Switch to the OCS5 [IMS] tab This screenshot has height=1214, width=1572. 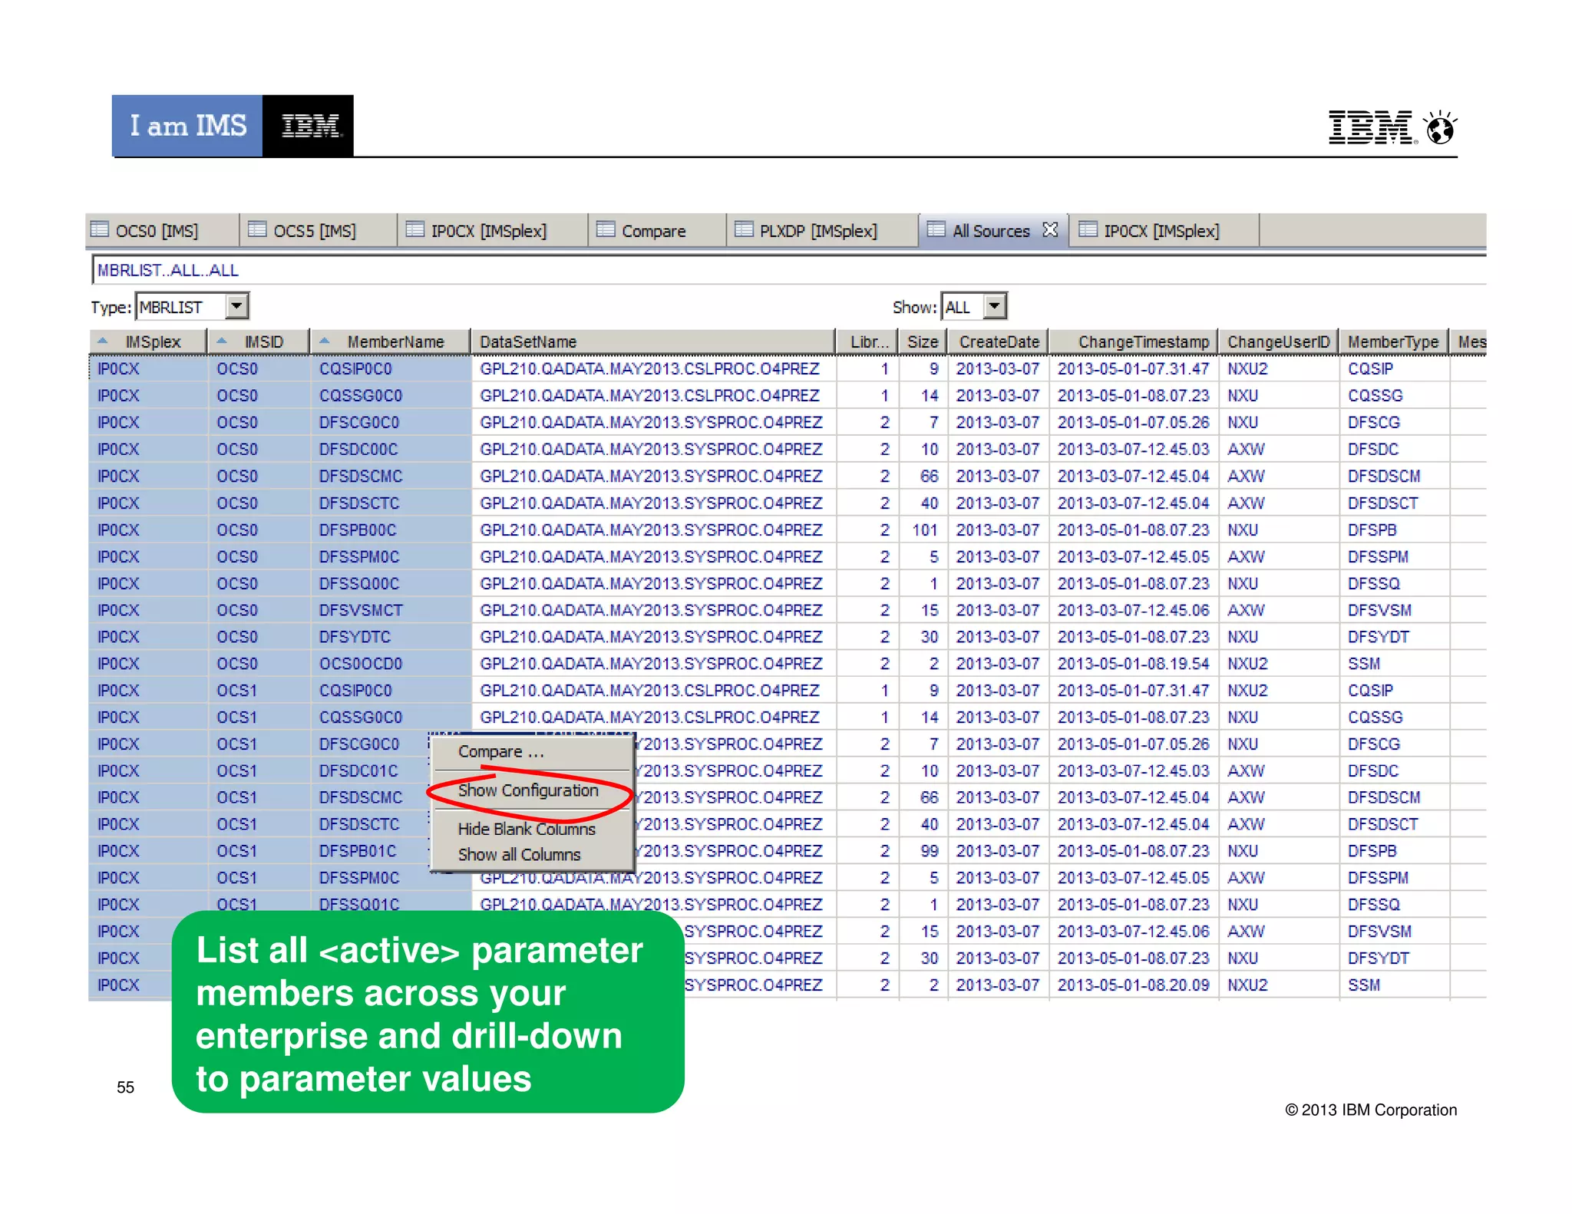(319, 230)
